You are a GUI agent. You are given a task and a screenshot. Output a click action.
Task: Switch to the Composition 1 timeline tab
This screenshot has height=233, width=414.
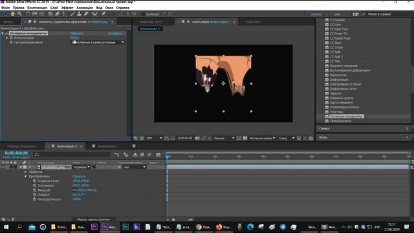[x=108, y=146]
